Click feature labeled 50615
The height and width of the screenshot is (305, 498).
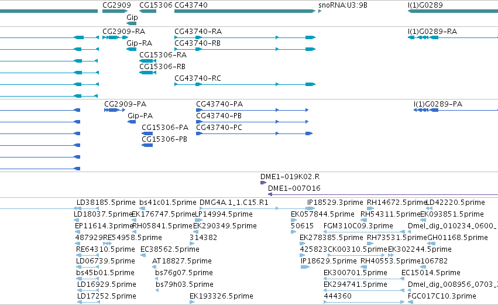point(302,226)
